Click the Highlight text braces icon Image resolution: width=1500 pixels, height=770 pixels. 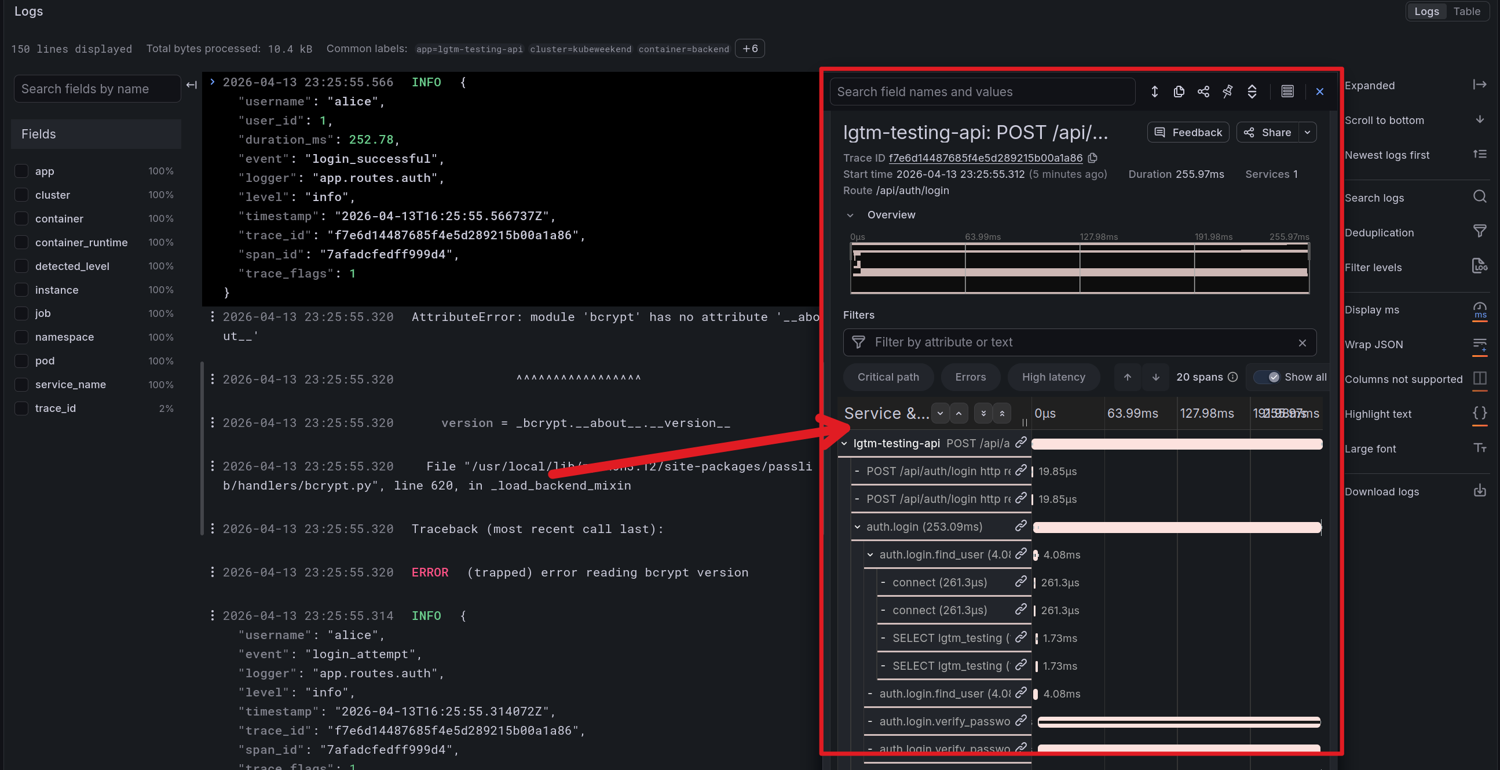coord(1480,414)
